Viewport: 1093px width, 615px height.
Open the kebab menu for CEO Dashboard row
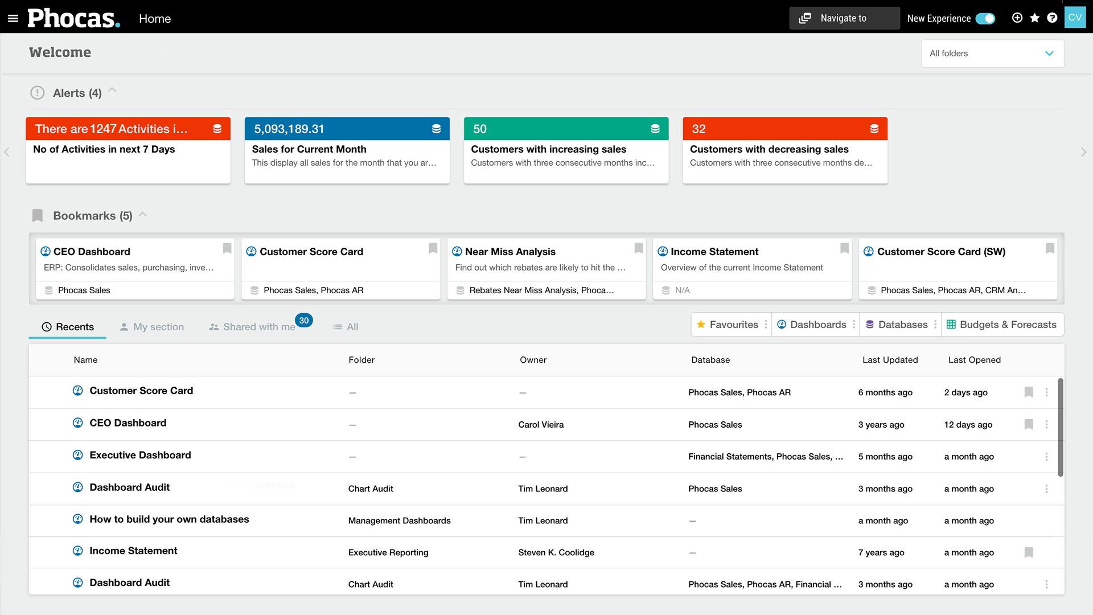tap(1046, 424)
